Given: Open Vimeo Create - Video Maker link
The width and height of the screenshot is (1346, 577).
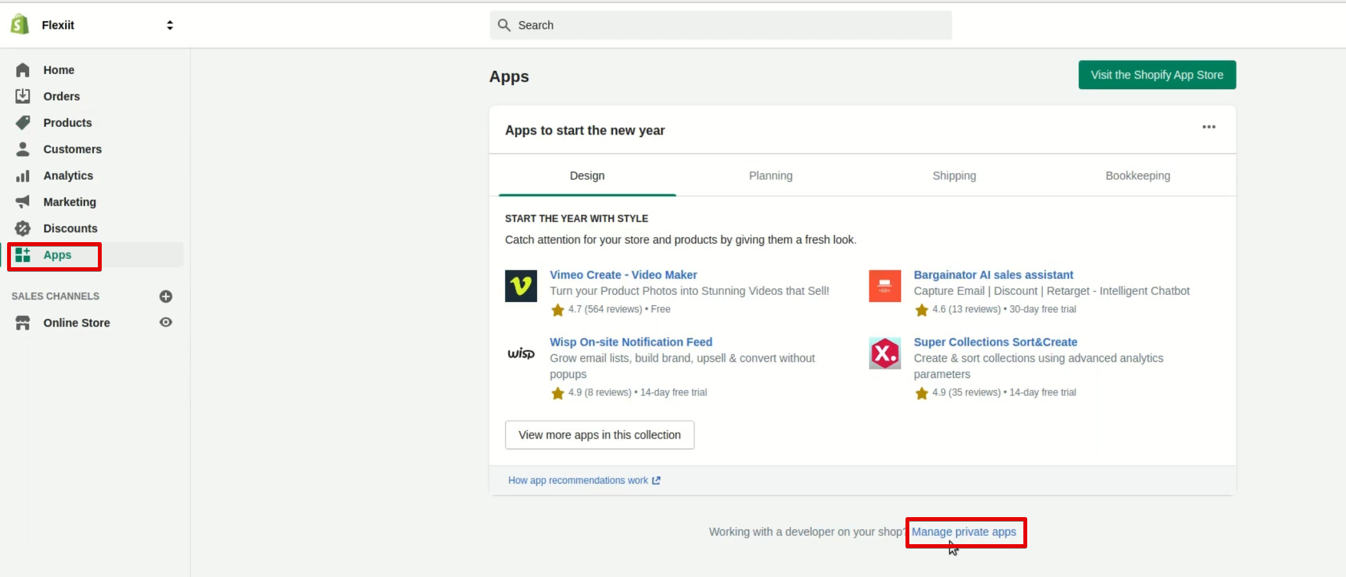Looking at the screenshot, I should (623, 275).
